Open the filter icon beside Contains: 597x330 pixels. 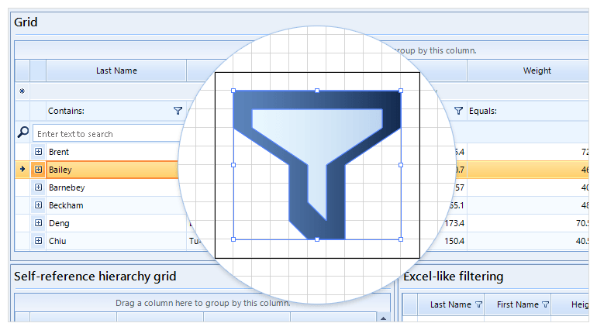[178, 111]
